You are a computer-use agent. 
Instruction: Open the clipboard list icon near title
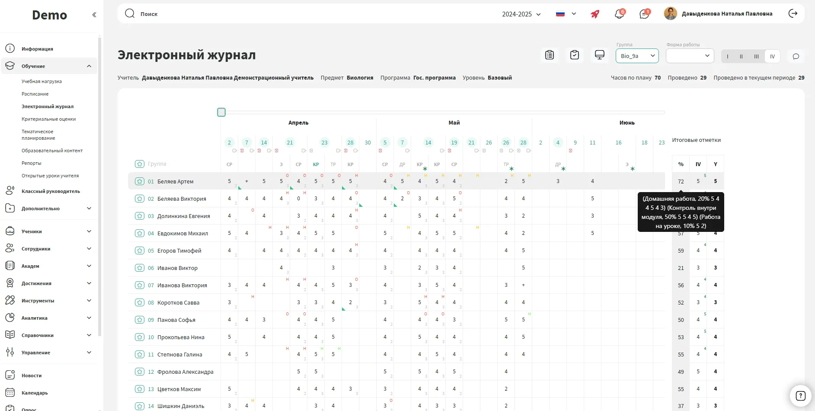click(x=550, y=55)
